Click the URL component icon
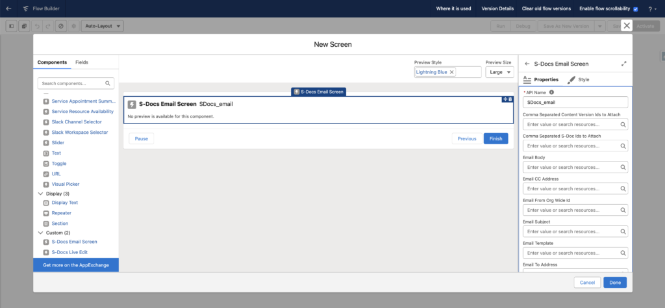Image resolution: width=665 pixels, height=308 pixels. 46,174
